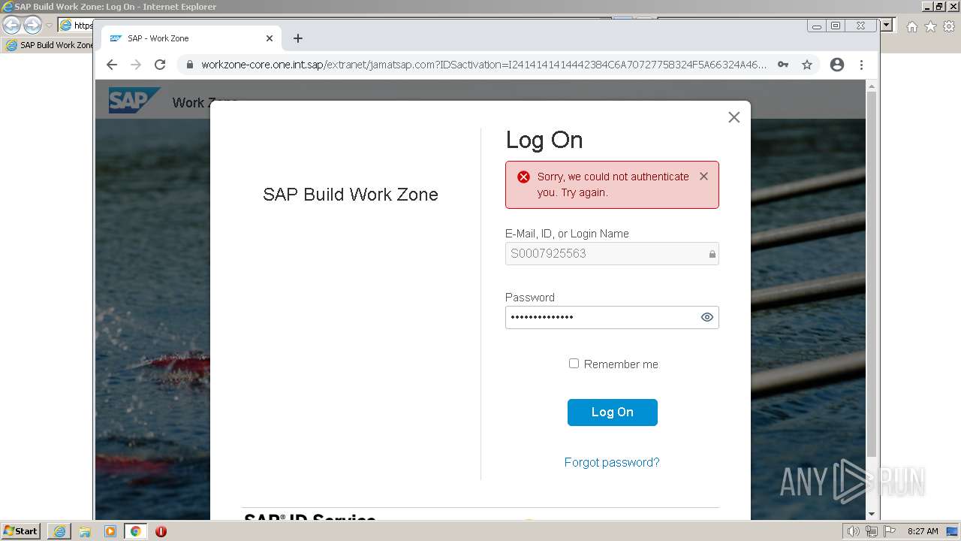Open the media player taskbar icon
This screenshot has height=541, width=961.
(x=110, y=531)
